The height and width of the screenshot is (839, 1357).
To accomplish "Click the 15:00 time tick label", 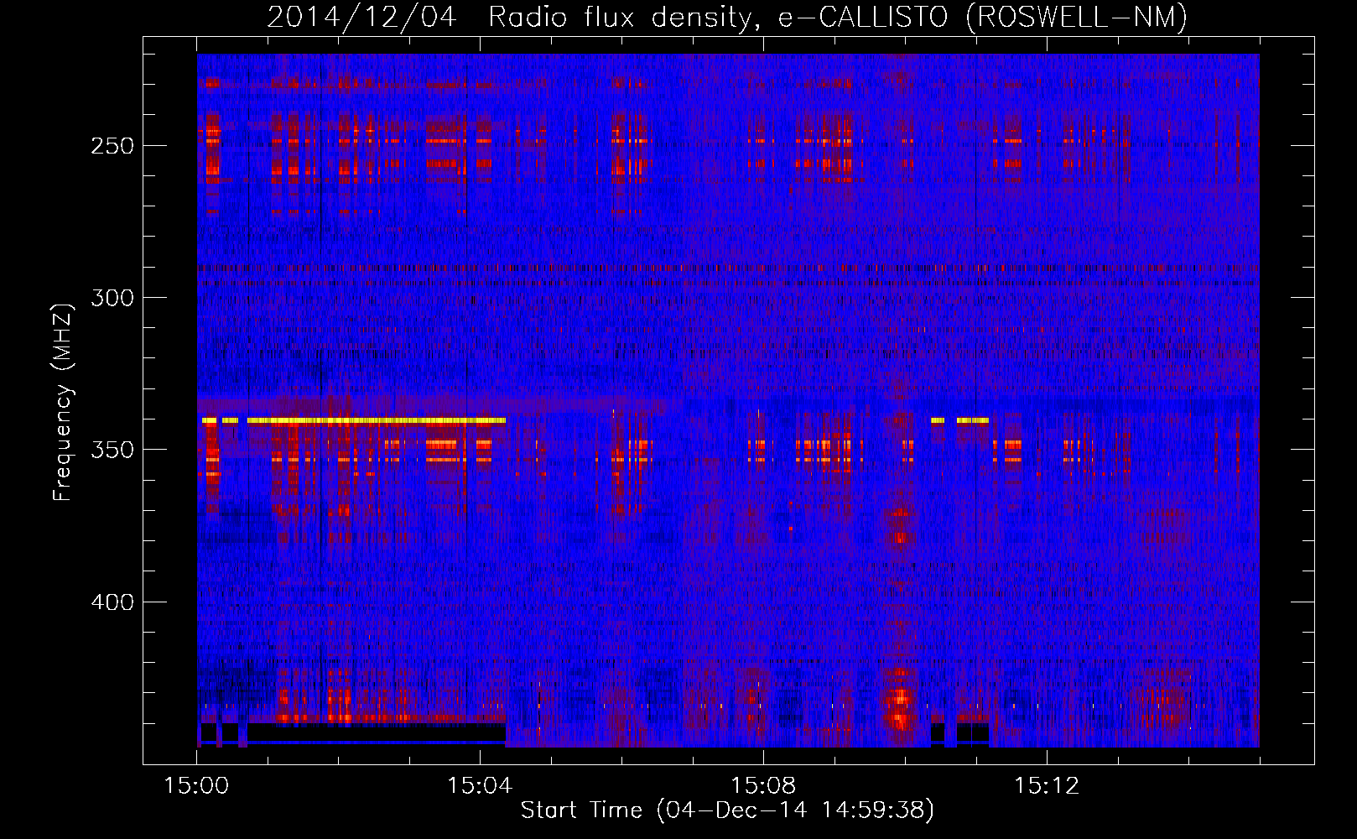I will pos(197,786).
